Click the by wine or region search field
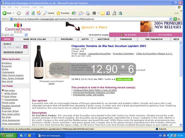 [x=13, y=47]
